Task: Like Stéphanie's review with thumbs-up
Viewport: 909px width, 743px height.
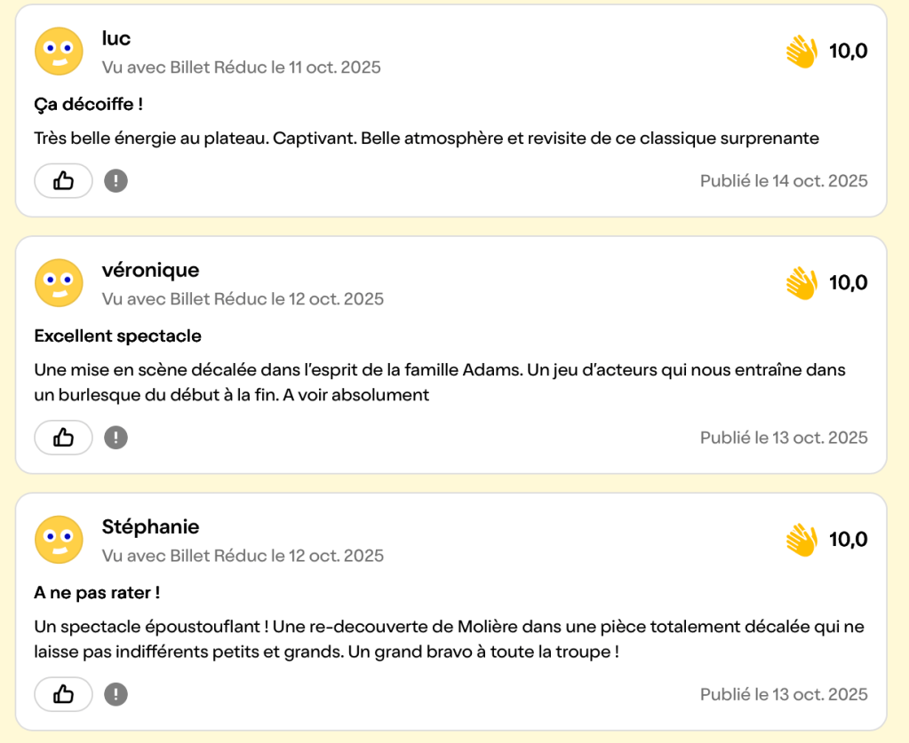Action: pos(63,694)
